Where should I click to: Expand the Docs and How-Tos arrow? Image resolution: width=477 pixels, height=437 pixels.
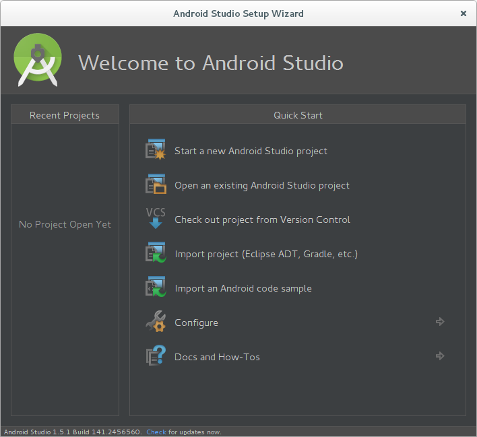tap(440, 356)
